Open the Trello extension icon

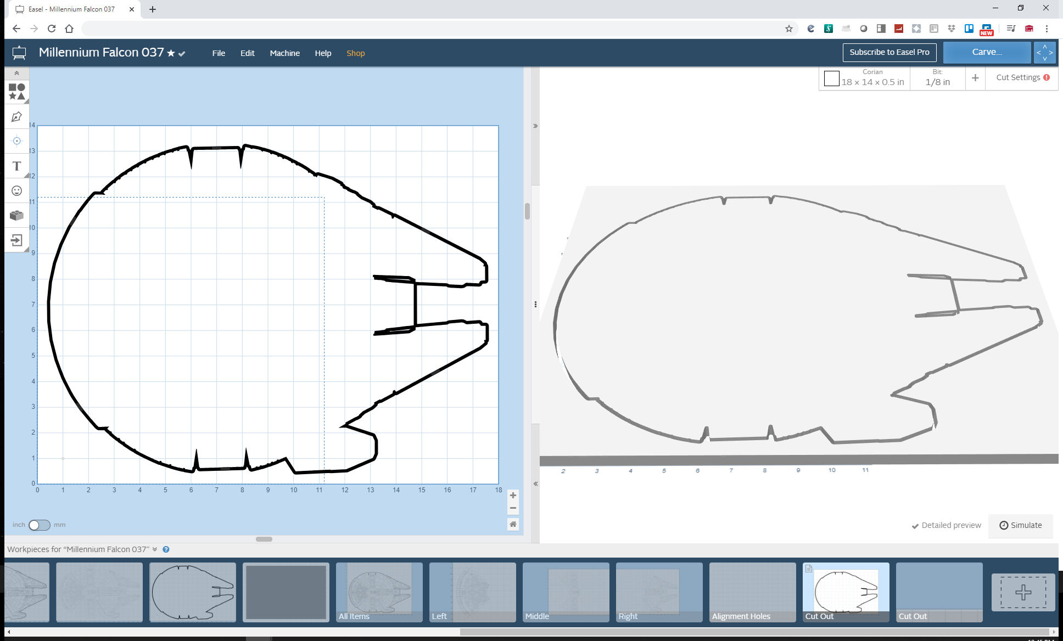coord(969,29)
